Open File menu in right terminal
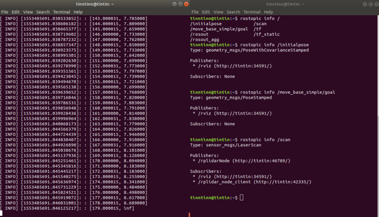The width and height of the screenshot is (379, 217). 195,12
